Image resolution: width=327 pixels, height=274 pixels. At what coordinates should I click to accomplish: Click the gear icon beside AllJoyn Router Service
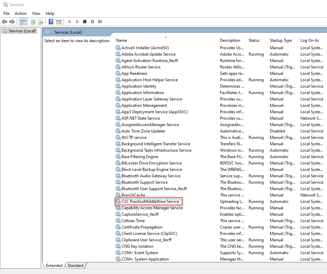(x=118, y=67)
